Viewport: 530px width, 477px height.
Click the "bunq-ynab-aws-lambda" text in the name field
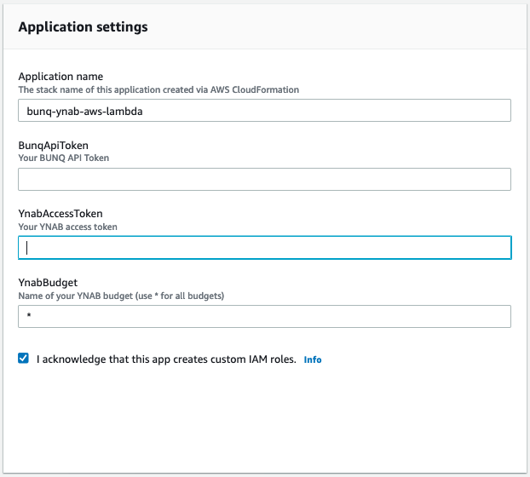[x=85, y=111]
